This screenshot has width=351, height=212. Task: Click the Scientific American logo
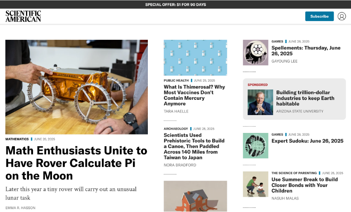(23, 17)
